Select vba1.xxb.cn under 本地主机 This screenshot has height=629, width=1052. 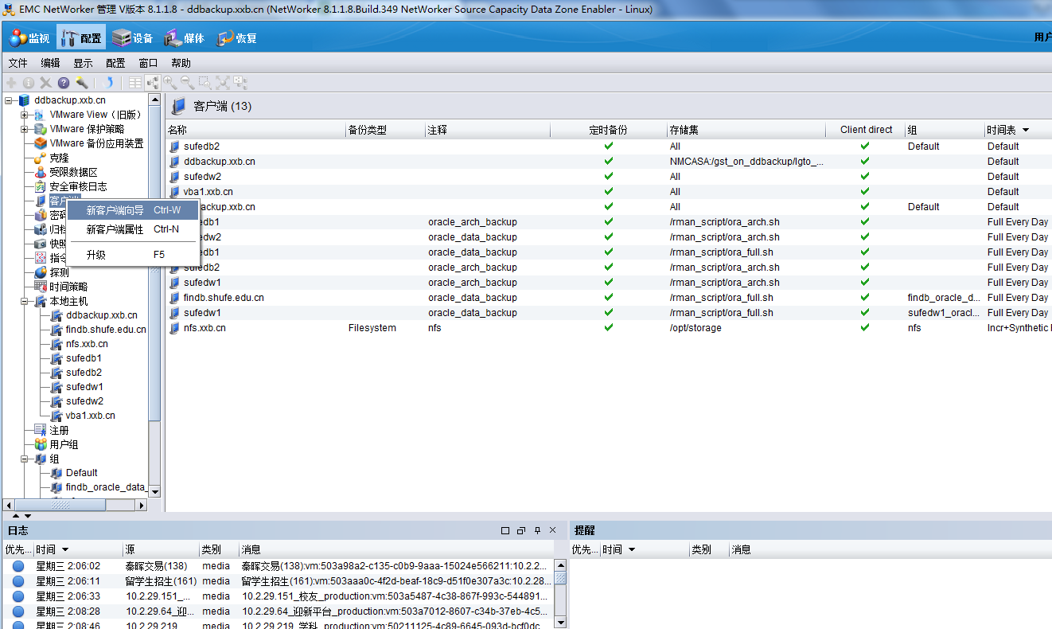(90, 416)
